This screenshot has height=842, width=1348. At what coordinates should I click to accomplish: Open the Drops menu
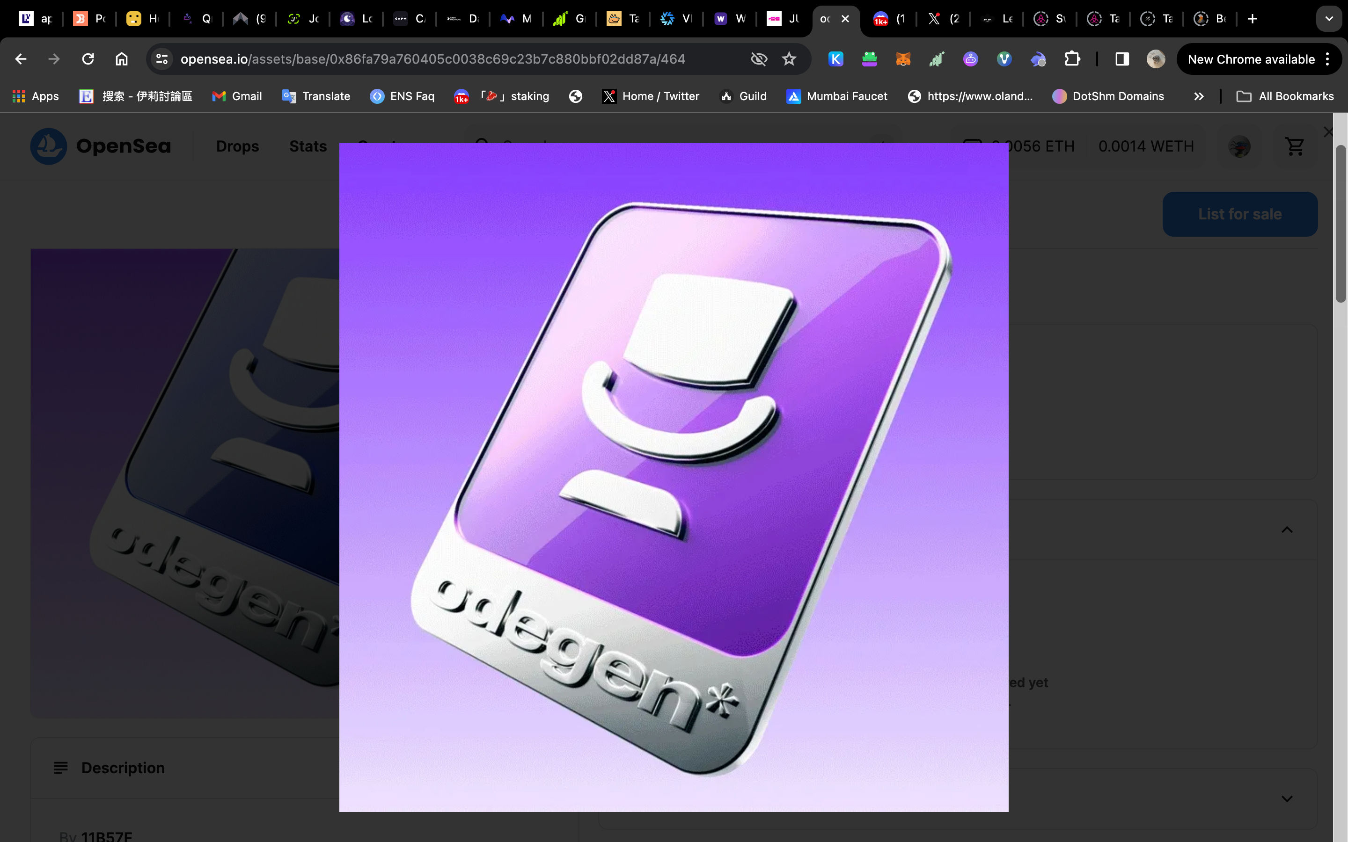(237, 146)
